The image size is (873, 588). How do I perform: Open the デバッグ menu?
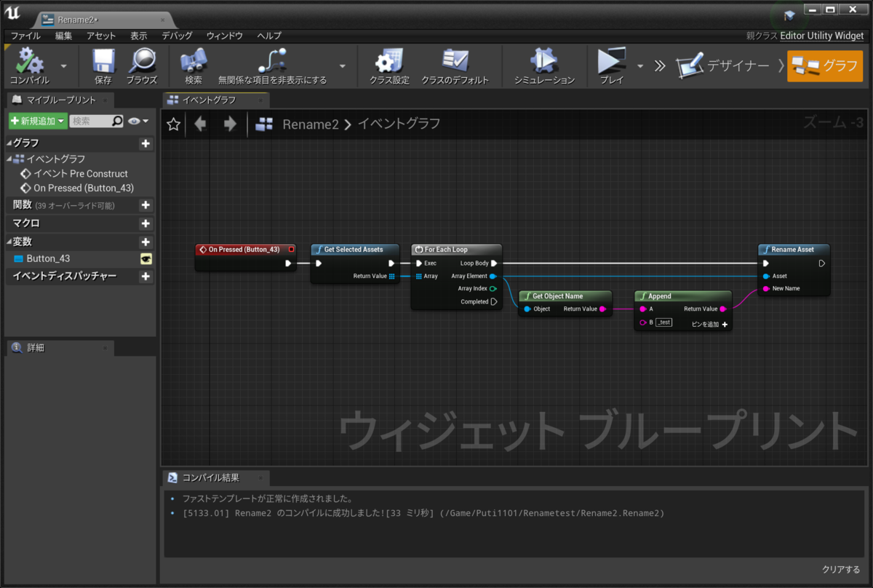click(178, 36)
